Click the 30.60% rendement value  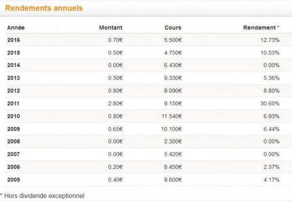pos(270,103)
